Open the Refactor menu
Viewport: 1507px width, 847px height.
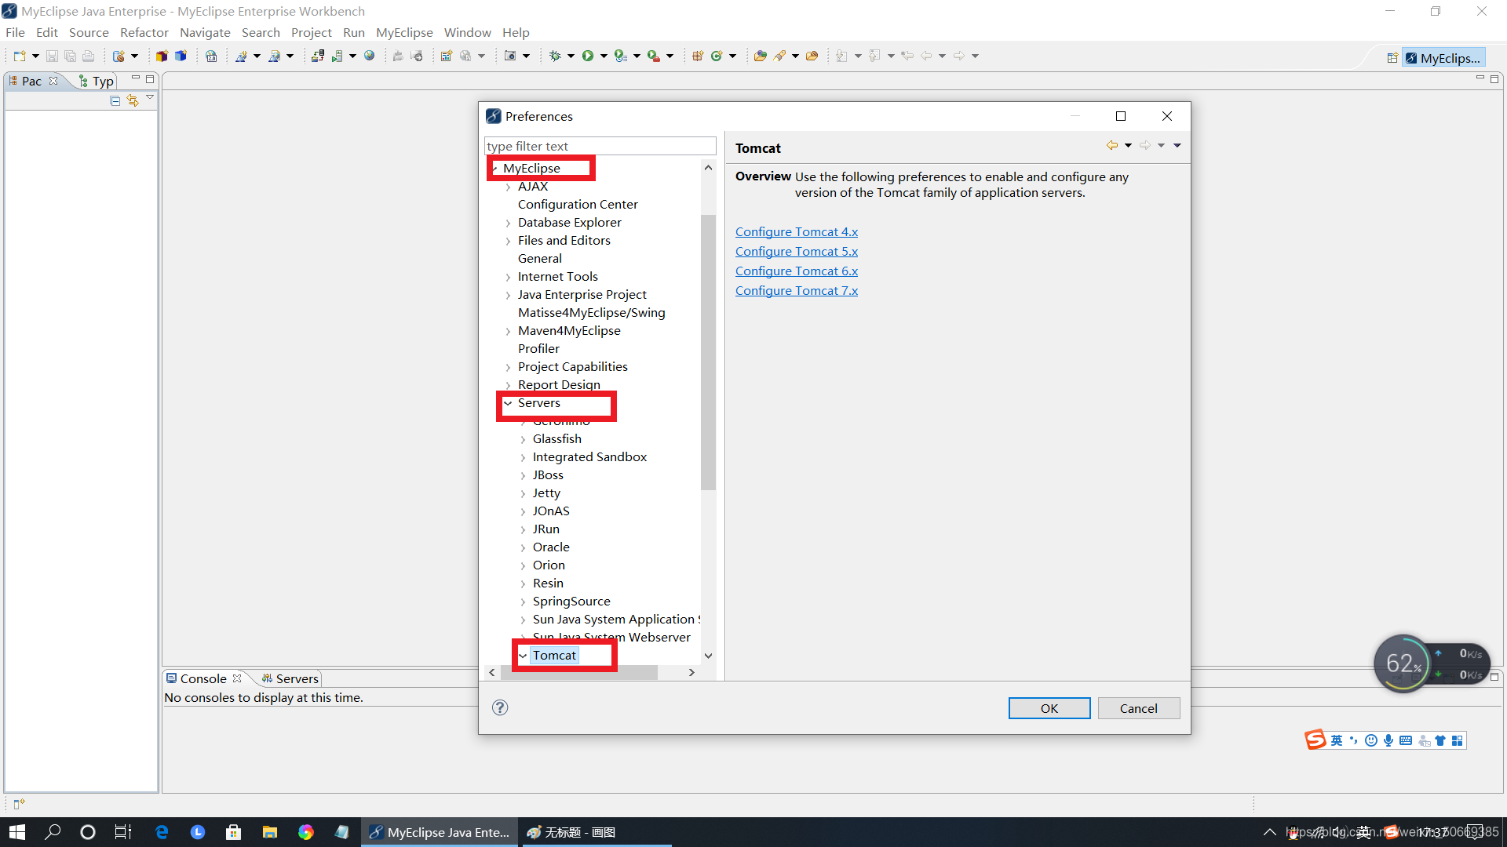pos(144,32)
